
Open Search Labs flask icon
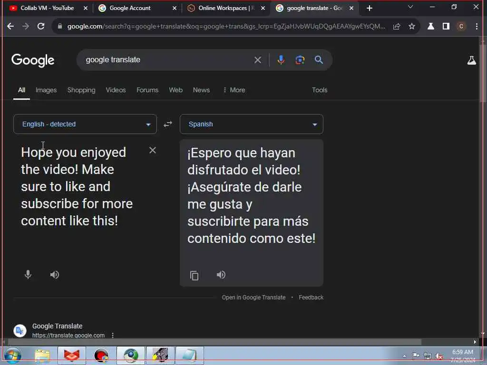pyautogui.click(x=471, y=60)
